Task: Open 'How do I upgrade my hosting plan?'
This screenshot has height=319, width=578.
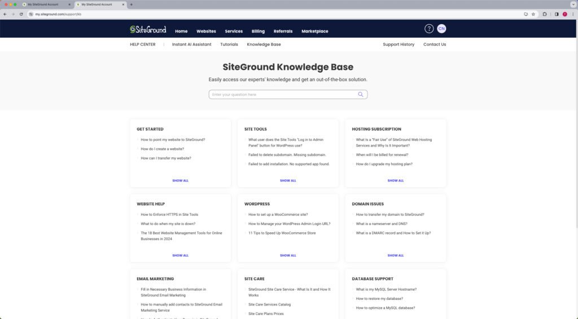Action: [x=384, y=164]
